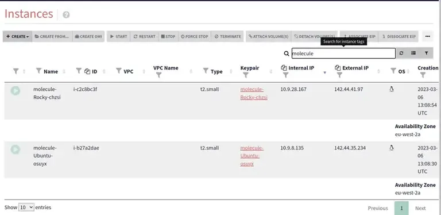Open the column list view icon

pos(413,53)
